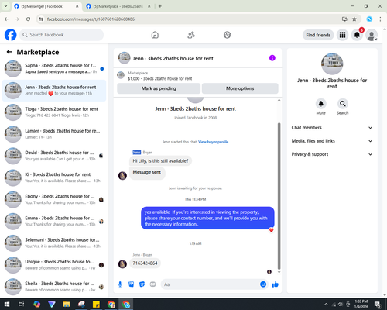
Task: Open David conversation in list
Action: coord(54,156)
